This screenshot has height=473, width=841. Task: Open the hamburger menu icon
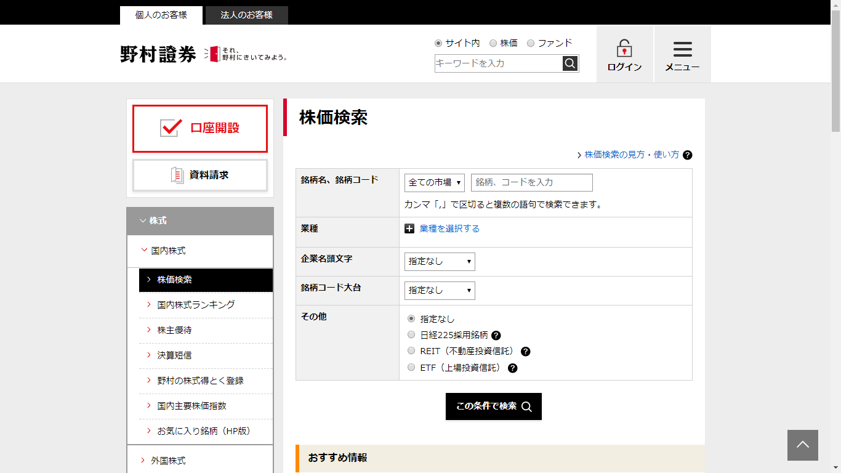(682, 49)
